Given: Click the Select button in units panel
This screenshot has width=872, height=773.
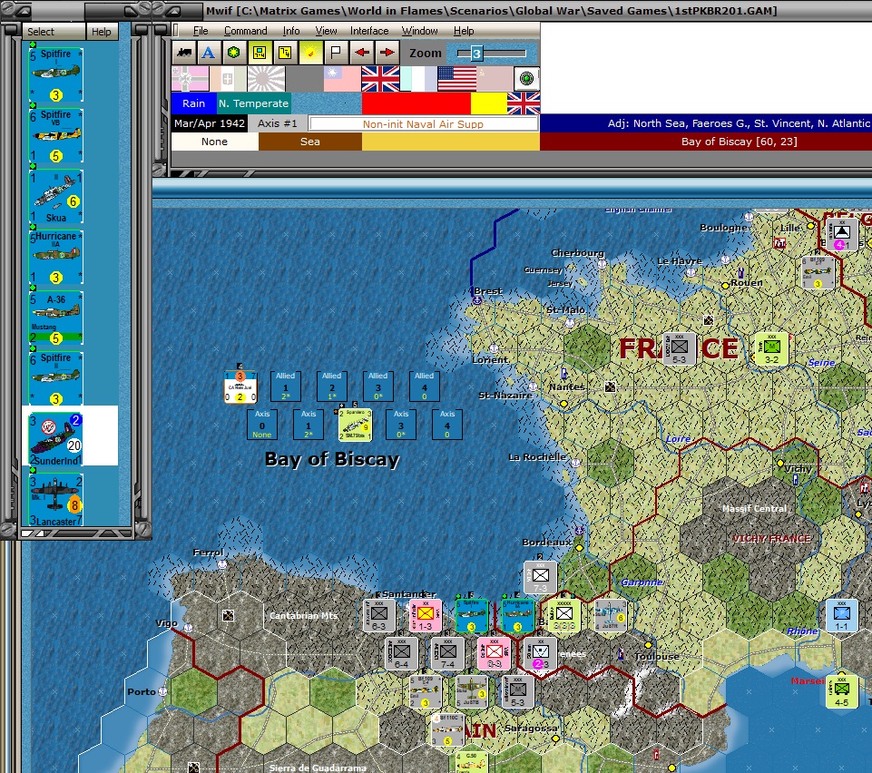Looking at the screenshot, I should (54, 32).
